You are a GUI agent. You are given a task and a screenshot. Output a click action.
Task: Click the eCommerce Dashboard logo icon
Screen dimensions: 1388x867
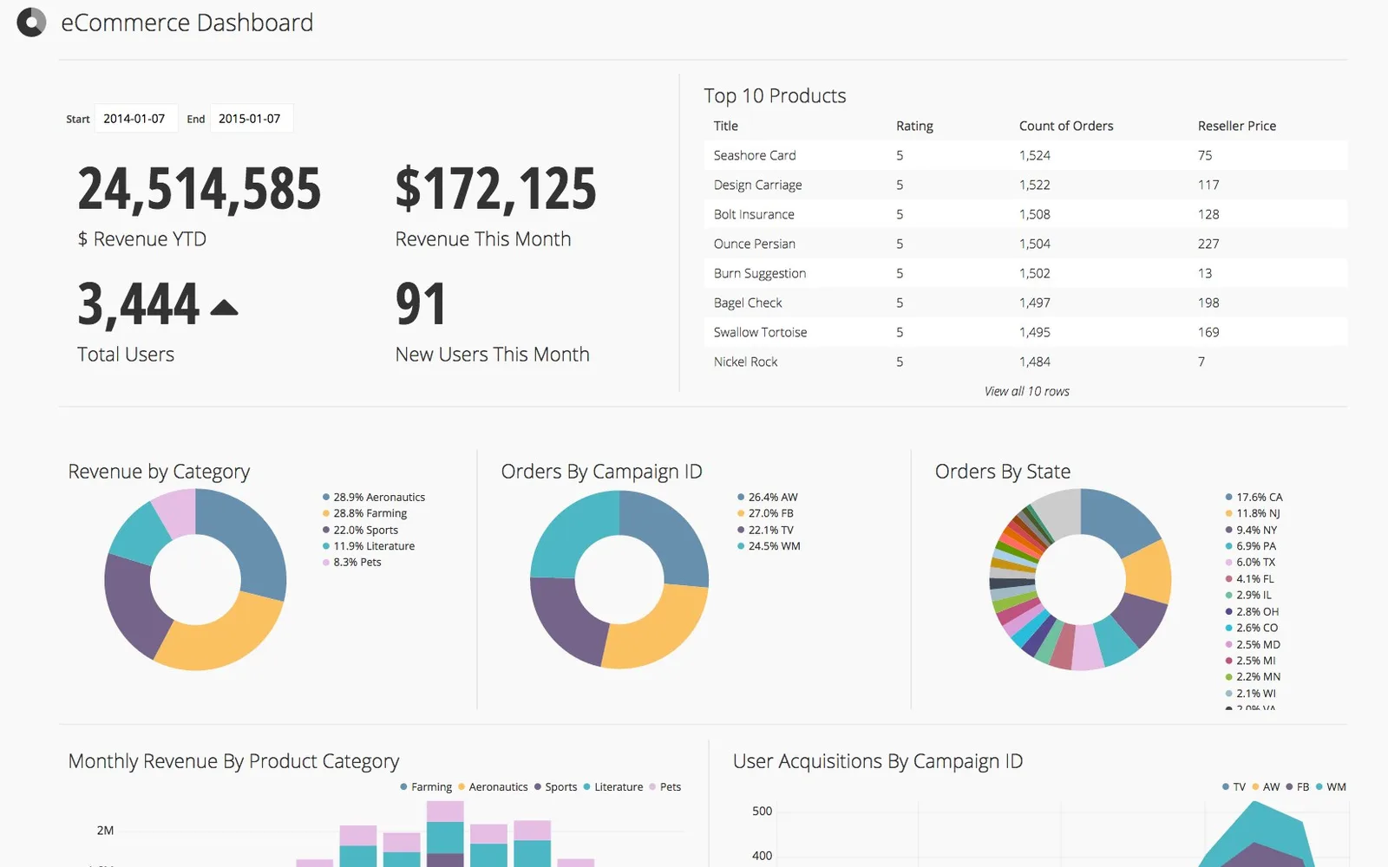tap(31, 23)
